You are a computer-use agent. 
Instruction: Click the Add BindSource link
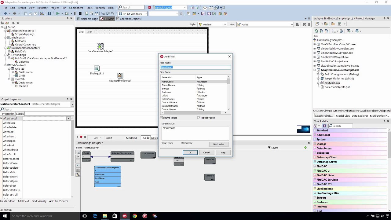click(x=59, y=201)
